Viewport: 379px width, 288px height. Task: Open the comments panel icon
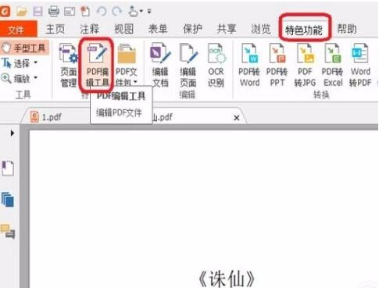click(8, 231)
